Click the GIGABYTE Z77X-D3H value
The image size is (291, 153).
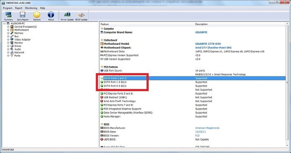point(208,44)
